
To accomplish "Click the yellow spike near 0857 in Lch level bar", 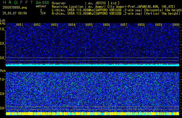I will pos(121,65).
